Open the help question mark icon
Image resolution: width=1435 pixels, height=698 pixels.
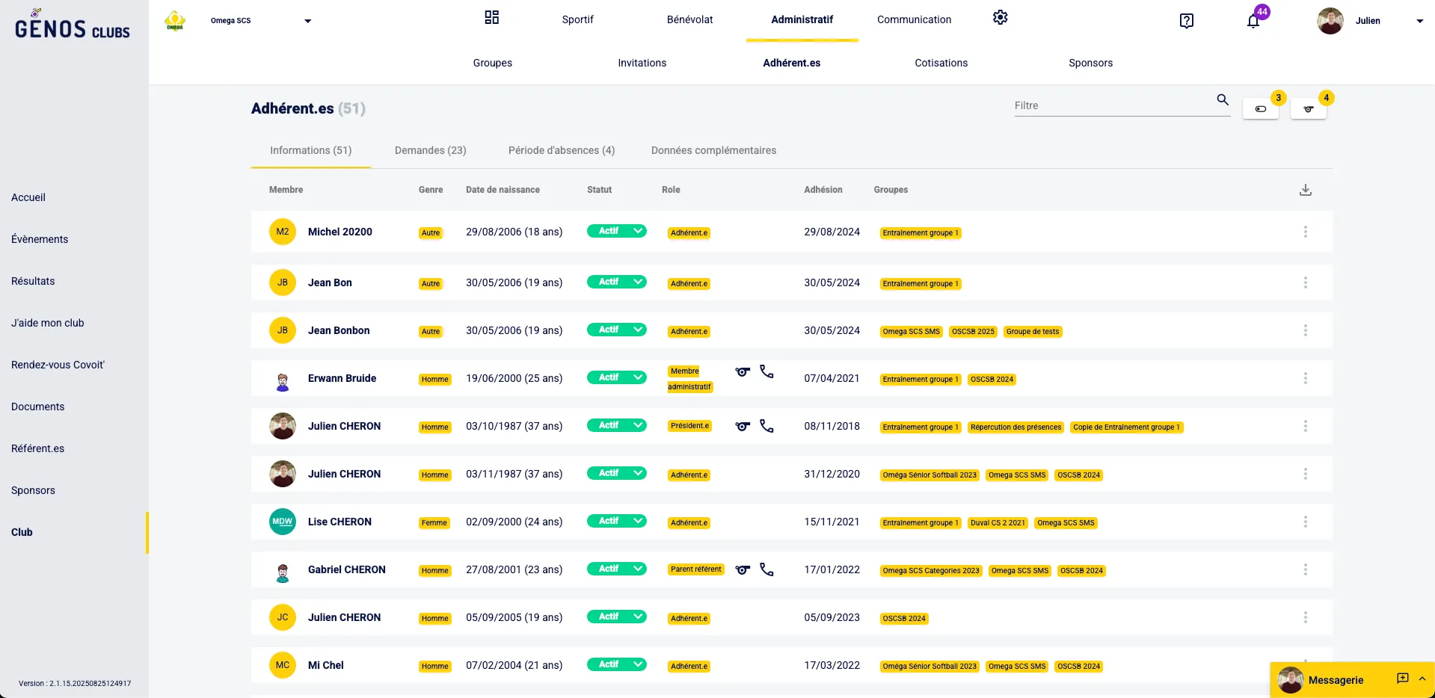(x=1186, y=21)
